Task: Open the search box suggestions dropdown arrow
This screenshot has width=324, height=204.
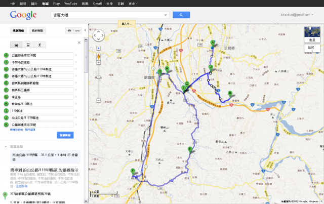Action: click(x=166, y=15)
